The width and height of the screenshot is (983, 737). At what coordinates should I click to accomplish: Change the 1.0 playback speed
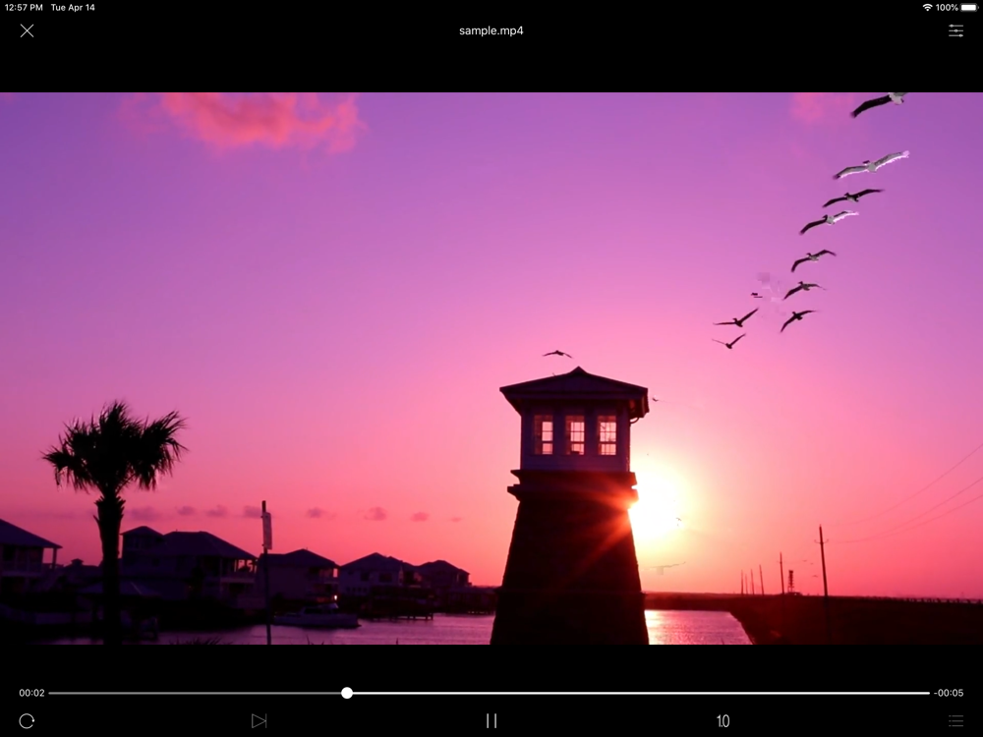723,720
